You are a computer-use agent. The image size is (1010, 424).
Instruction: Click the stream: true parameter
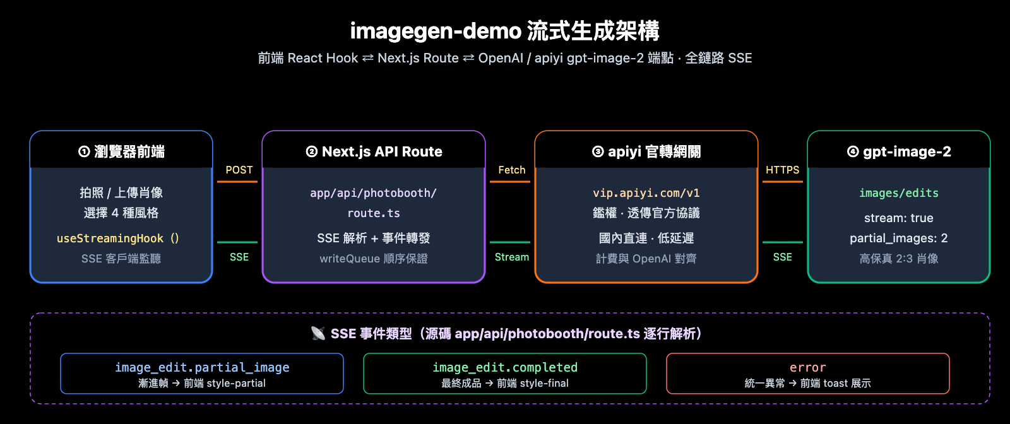(899, 218)
